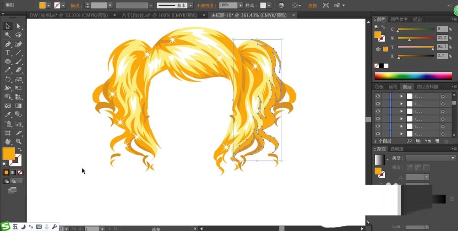Open the fill color dropdown in control bar
Image resolution: width=458 pixels, height=231 pixels.
pos(49,5)
